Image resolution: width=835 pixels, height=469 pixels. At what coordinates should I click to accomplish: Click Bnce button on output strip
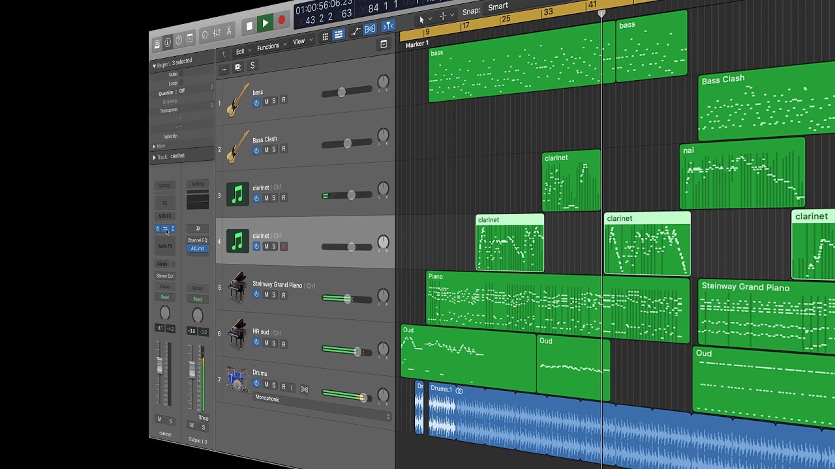pyautogui.click(x=203, y=418)
